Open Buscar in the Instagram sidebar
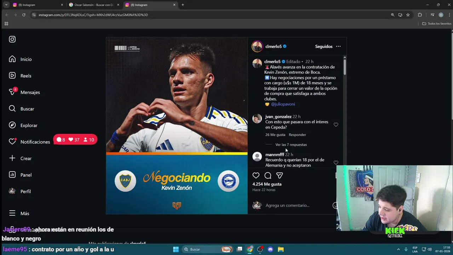Viewport: 453px width, 255px height. 22,109
